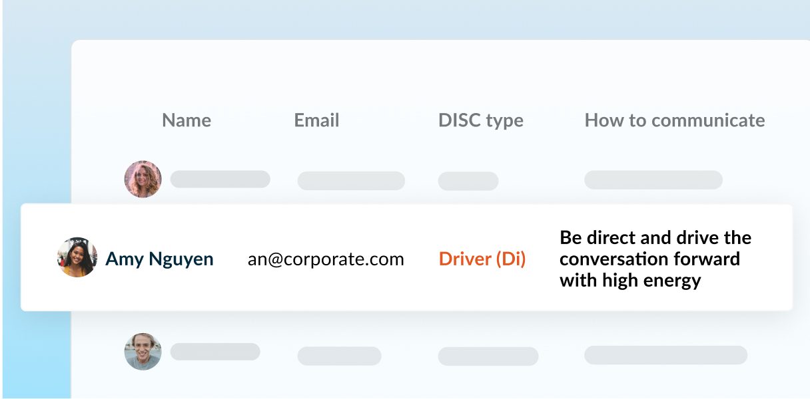Click the smiling man avatar in the last row
The height and width of the screenshot is (399, 810).
tap(143, 352)
